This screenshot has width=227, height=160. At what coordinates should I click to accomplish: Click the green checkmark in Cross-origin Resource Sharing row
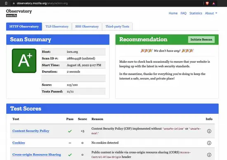(x=70, y=155)
